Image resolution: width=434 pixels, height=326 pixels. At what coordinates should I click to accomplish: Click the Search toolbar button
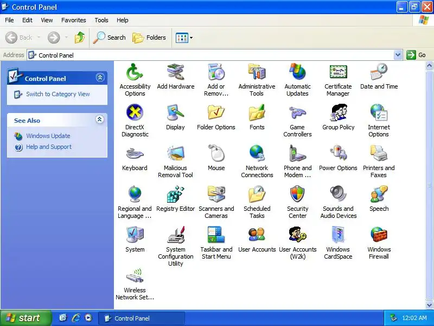[110, 37]
